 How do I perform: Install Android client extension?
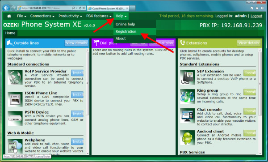pos(250,133)
